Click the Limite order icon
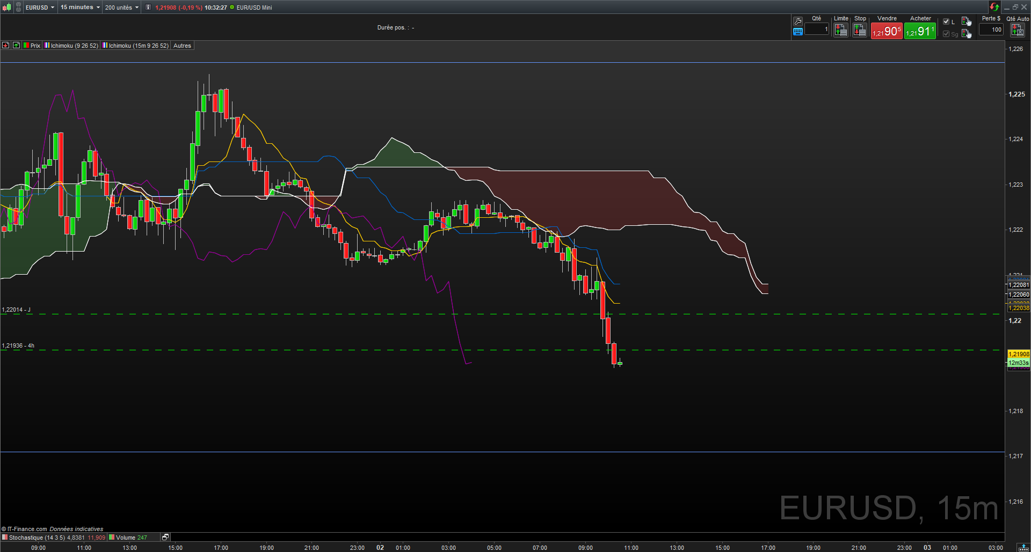The height and width of the screenshot is (552, 1031). [x=840, y=31]
